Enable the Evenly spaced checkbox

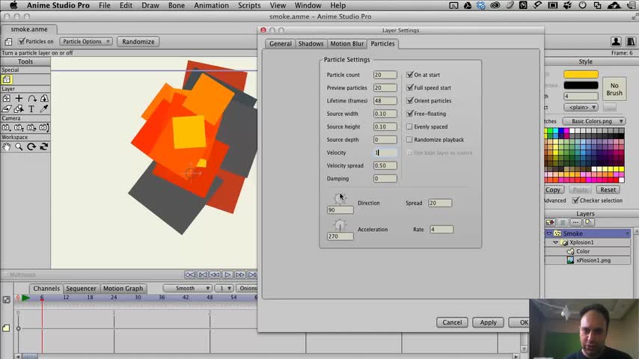point(409,126)
